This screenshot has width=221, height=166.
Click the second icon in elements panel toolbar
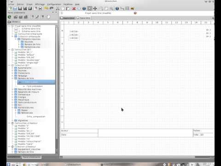[16, 17]
